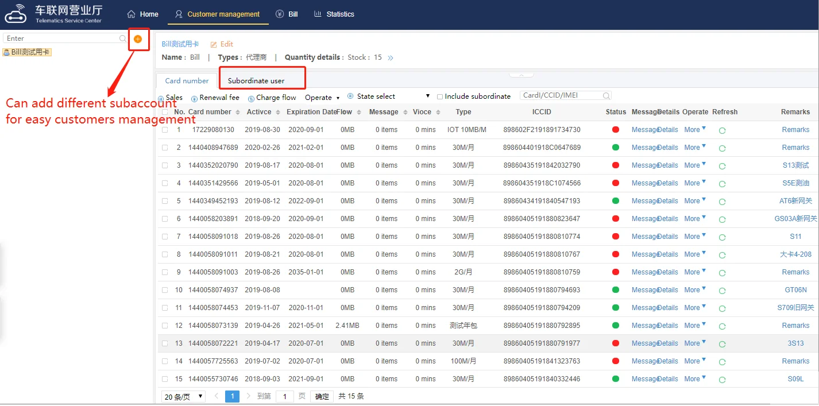
Task: Click the refresh icon for card 1440058073139
Action: pyautogui.click(x=722, y=326)
